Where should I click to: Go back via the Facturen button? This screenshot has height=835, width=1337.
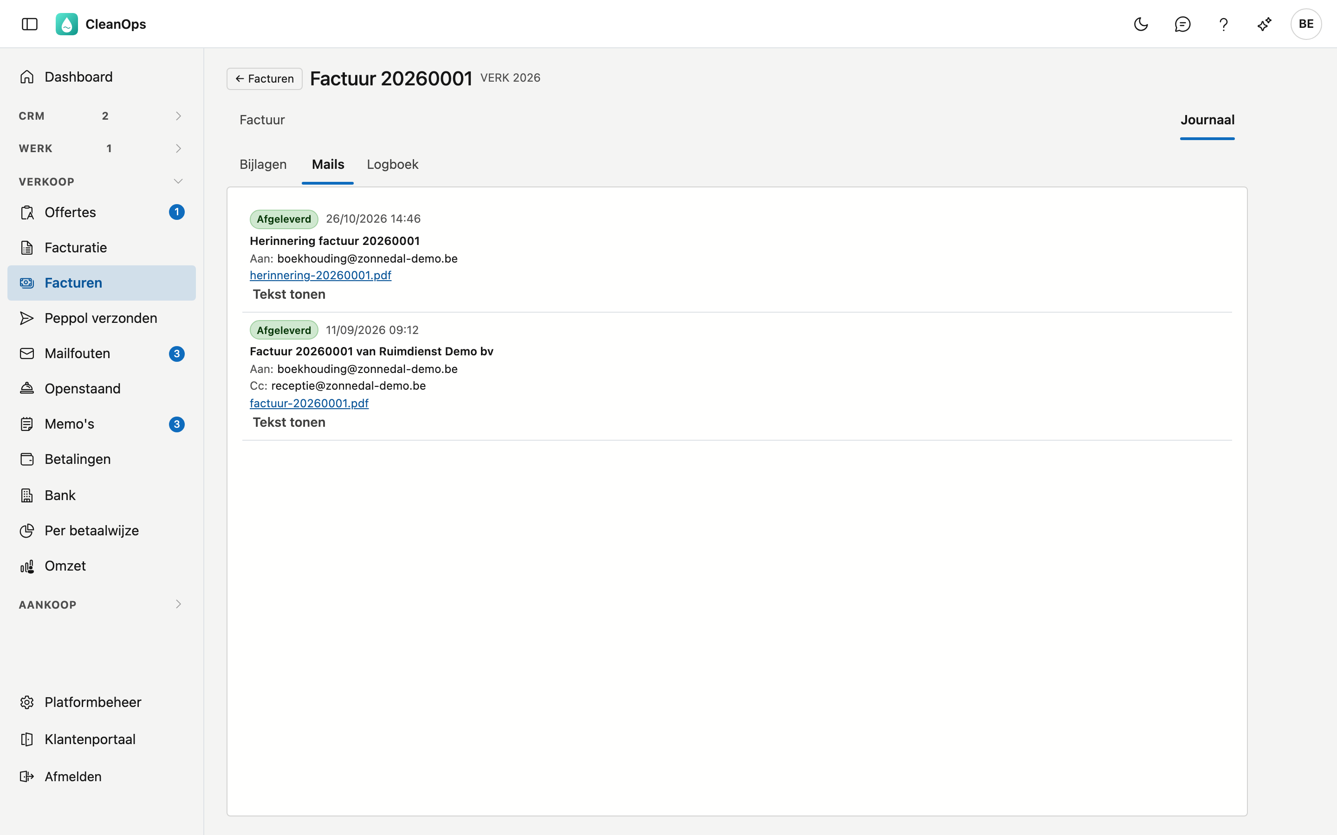pyautogui.click(x=264, y=79)
